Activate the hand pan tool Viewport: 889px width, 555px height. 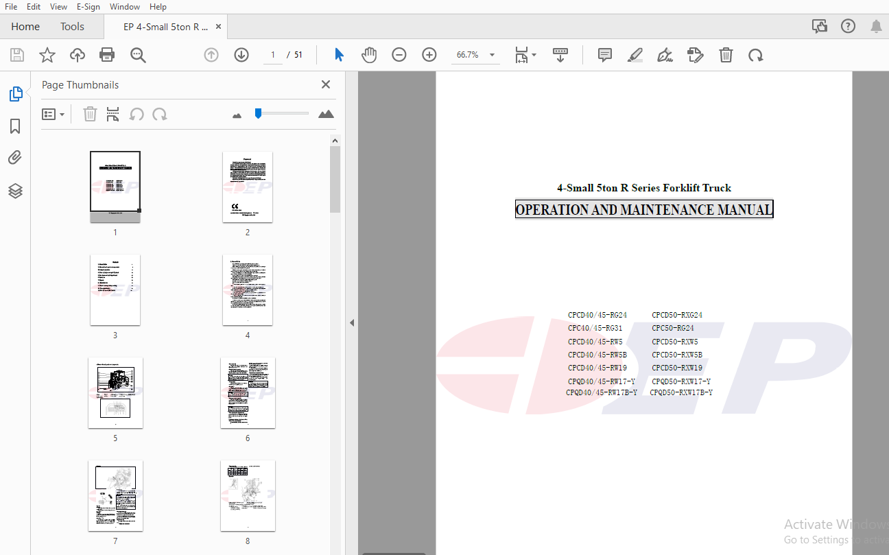(x=369, y=55)
